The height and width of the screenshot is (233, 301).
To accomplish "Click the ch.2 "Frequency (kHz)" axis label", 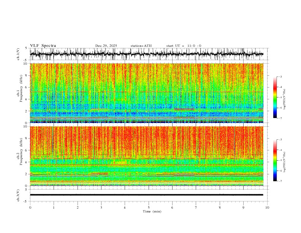I will (21, 152).
